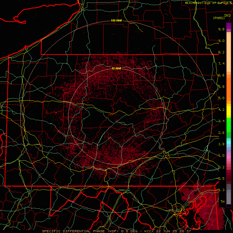The image size is (233, 233).
Task: Click the green band of the color bar
Action: click(x=229, y=125)
